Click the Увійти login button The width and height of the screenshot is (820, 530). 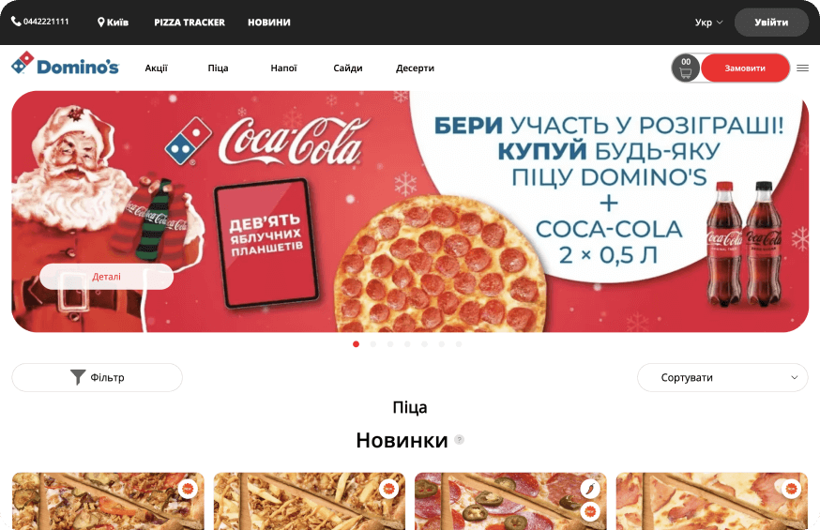[771, 23]
